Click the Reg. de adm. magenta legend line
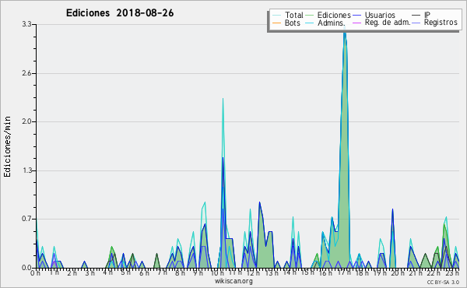Viewport: 467px width, 288px height. pos(356,23)
